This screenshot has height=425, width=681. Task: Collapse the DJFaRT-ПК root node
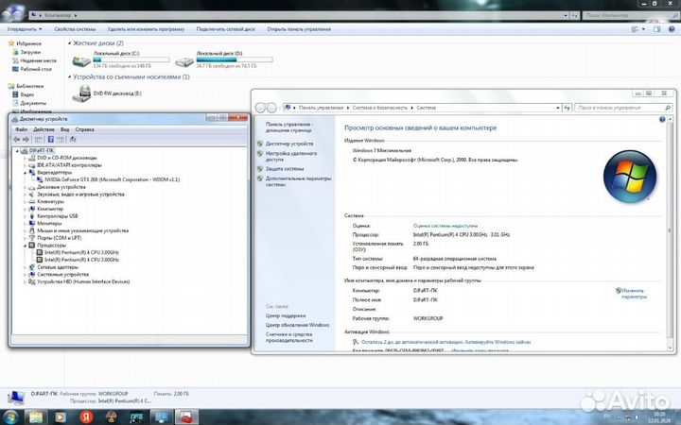(x=17, y=150)
